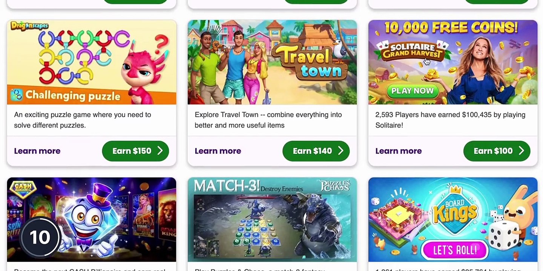
Task: Open Learn more for Travel Town
Action: 218,151
